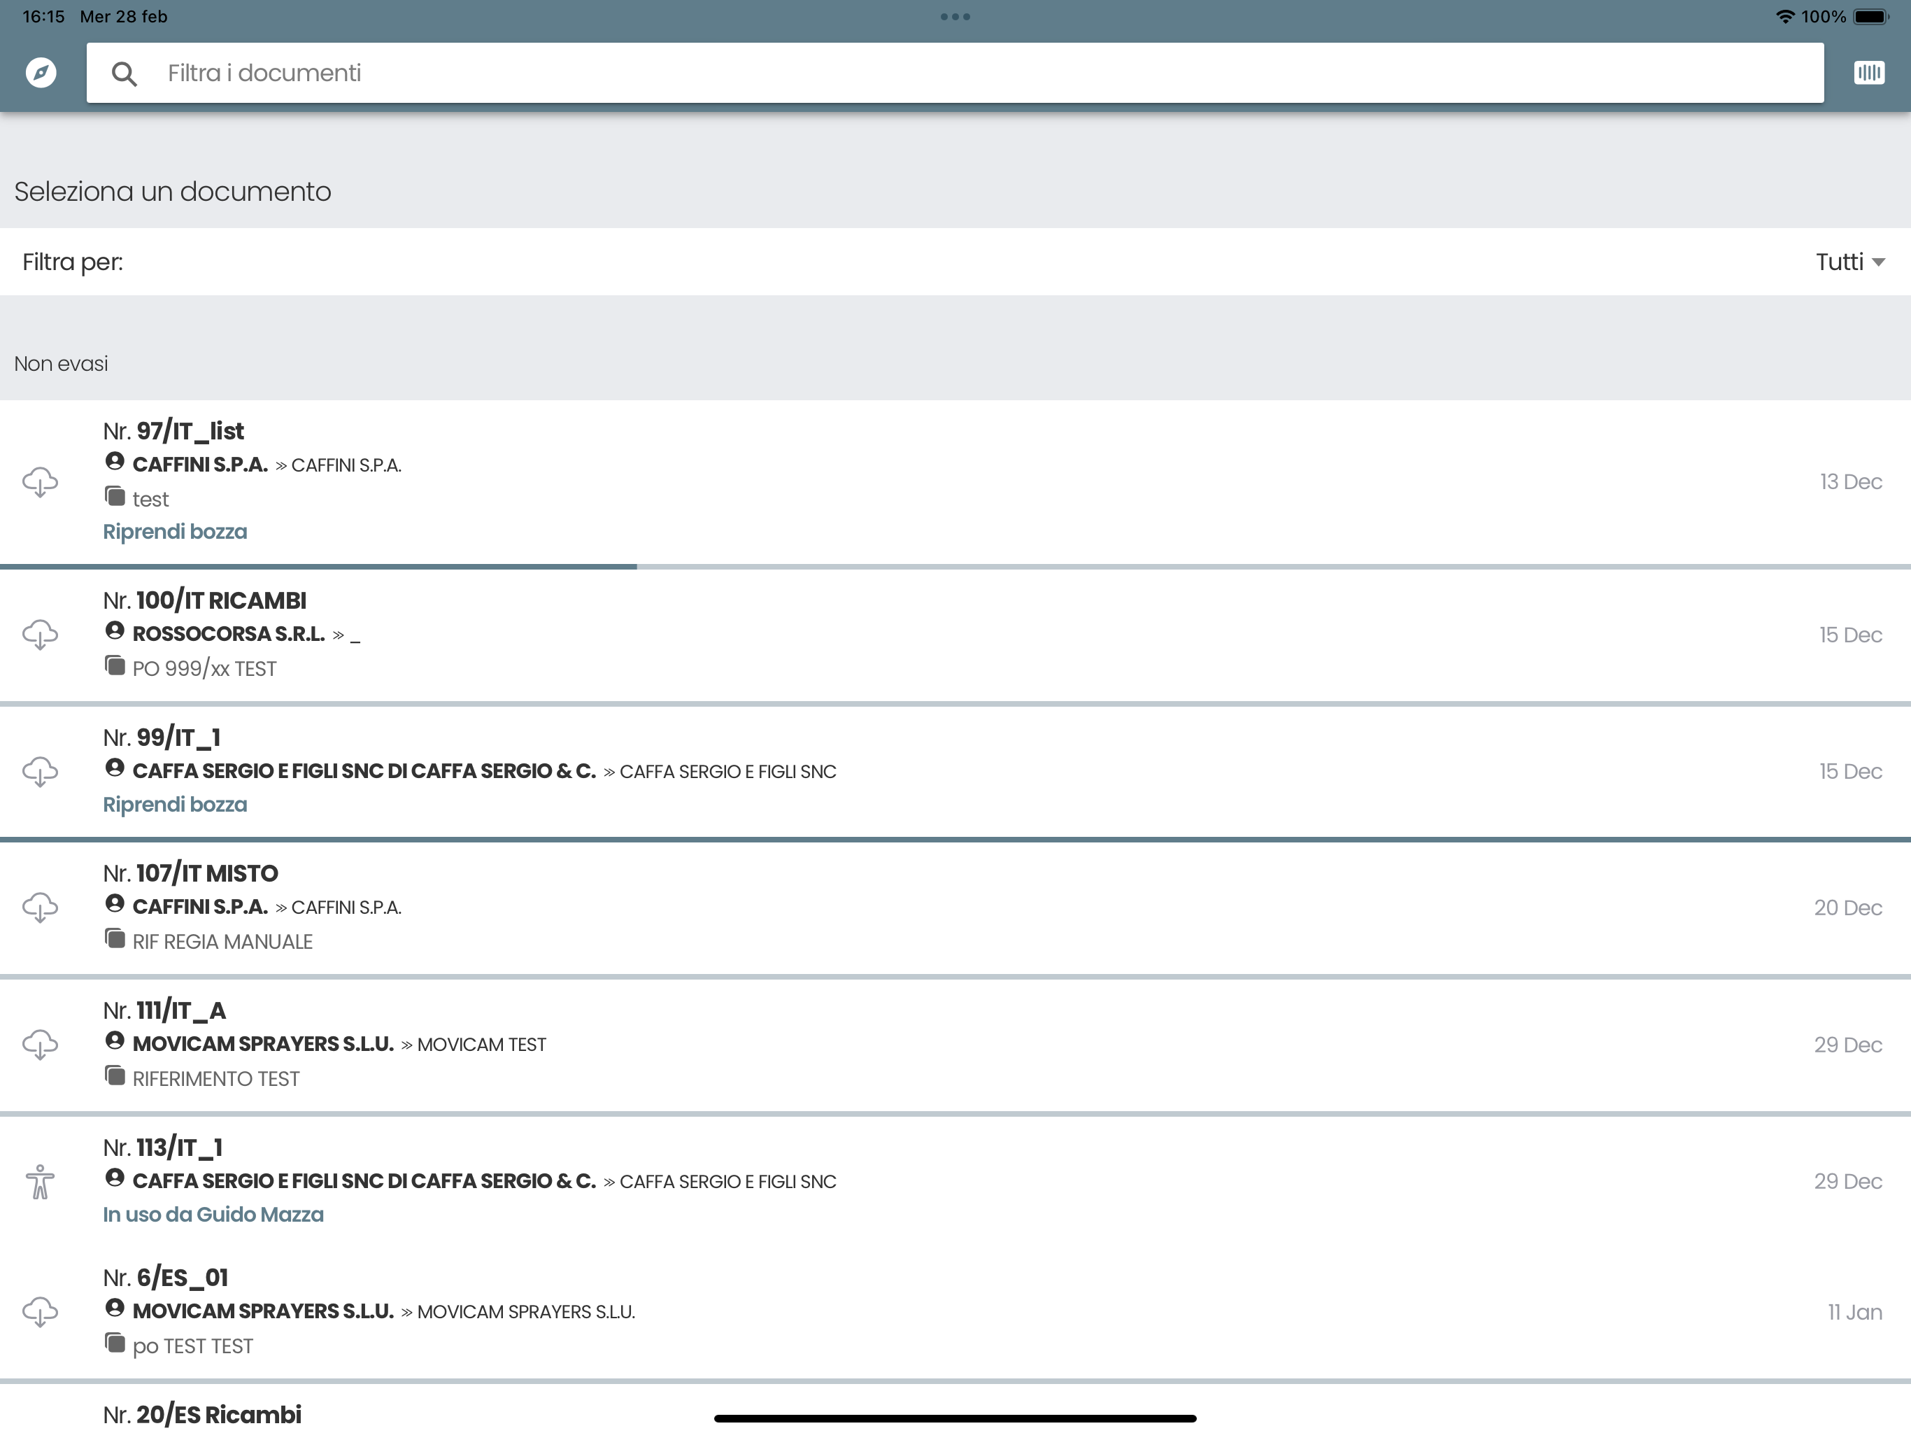Download document 111/IT_A via cloud icon

40,1045
